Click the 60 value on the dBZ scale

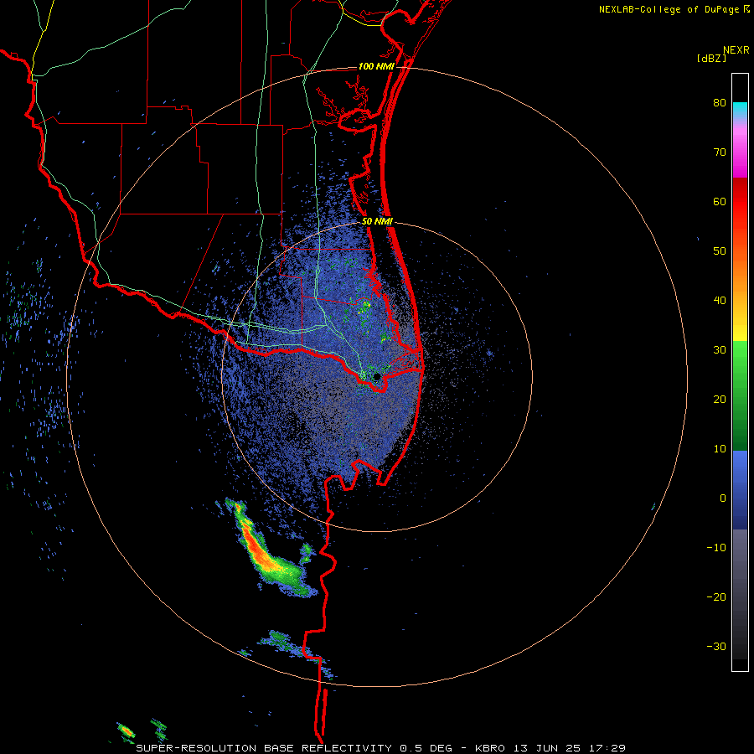pyautogui.click(x=720, y=201)
